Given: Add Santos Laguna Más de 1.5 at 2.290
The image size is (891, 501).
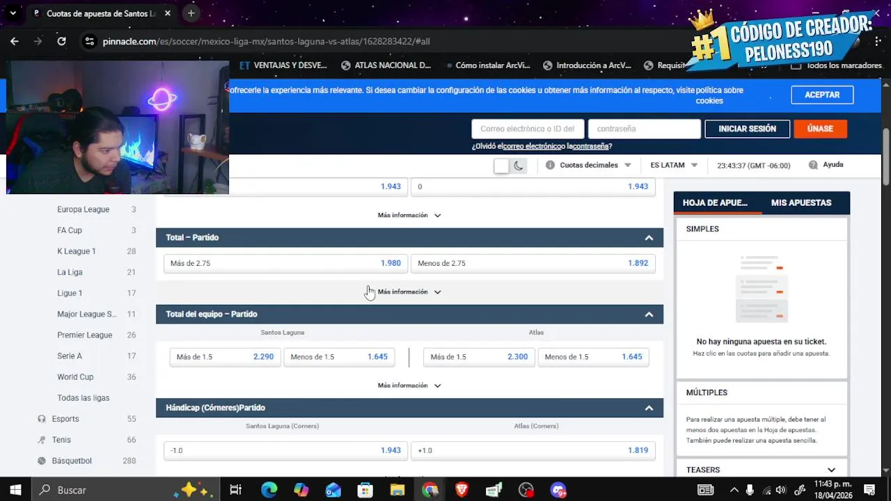Looking at the screenshot, I should [x=225, y=357].
